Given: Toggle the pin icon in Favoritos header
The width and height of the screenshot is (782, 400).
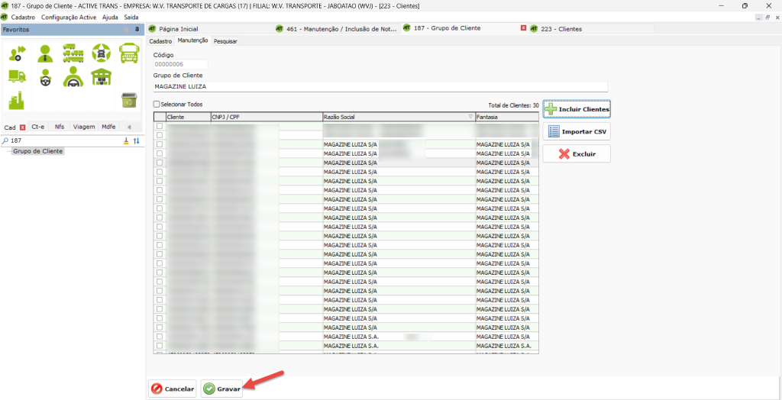Looking at the screenshot, I should click(x=137, y=30).
